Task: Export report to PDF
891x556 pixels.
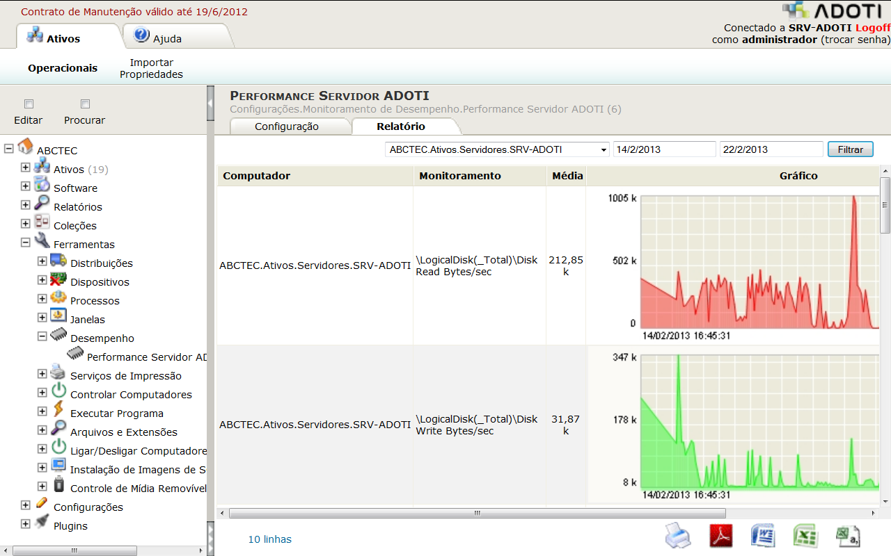Action: click(721, 536)
